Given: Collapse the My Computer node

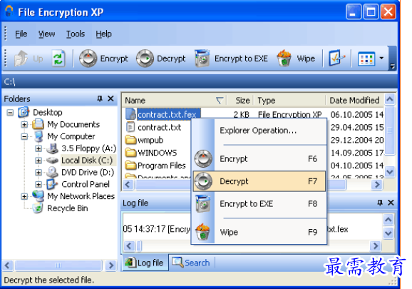Looking at the screenshot, I should tap(24, 137).
